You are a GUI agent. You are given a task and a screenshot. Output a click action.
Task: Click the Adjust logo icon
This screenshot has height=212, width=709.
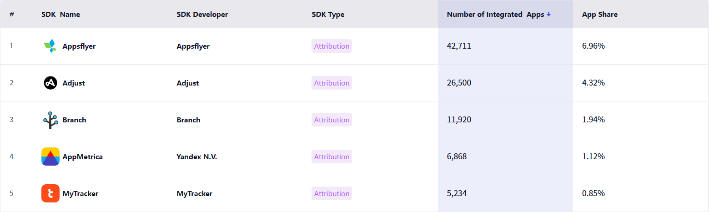coord(50,83)
